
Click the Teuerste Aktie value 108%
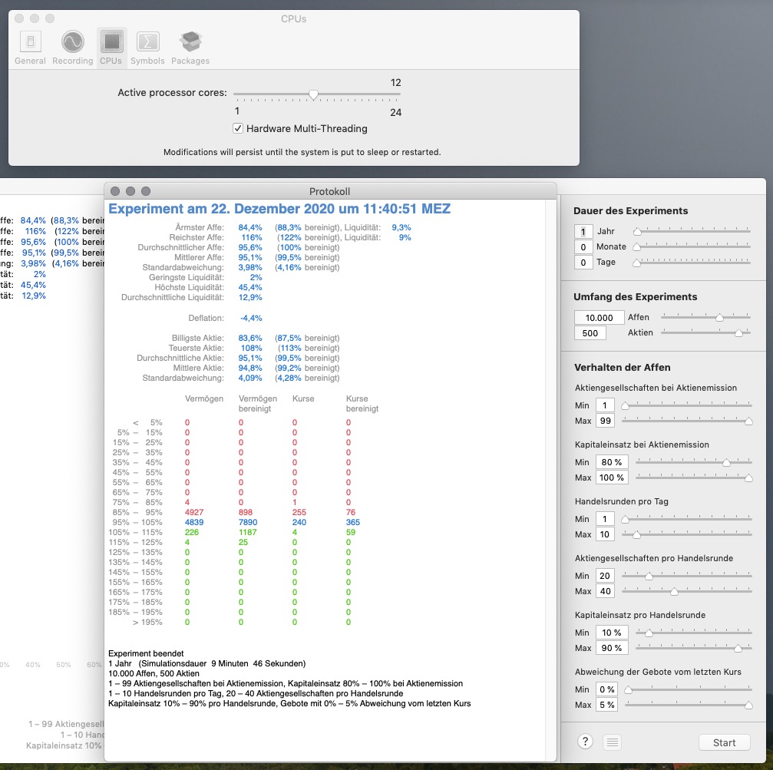tap(252, 348)
